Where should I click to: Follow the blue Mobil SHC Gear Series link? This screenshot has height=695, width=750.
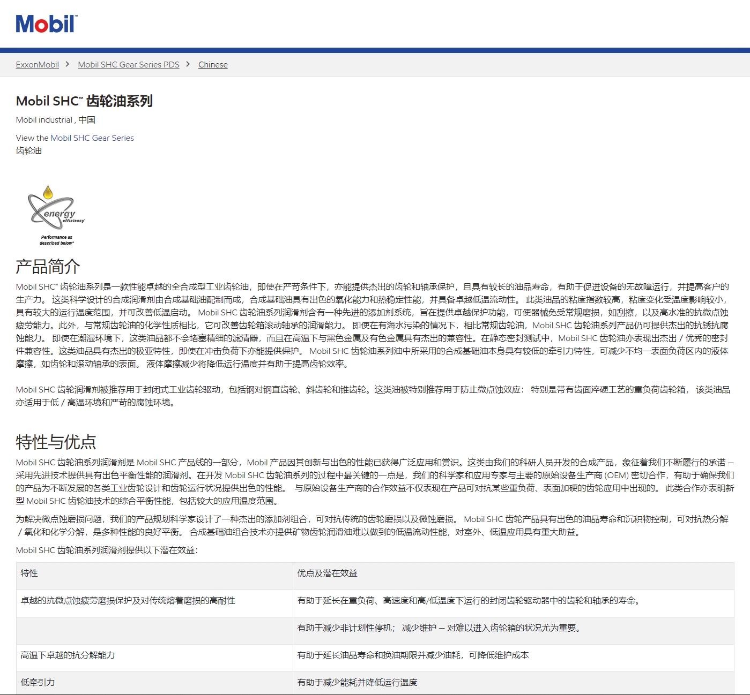pyautogui.click(x=92, y=138)
